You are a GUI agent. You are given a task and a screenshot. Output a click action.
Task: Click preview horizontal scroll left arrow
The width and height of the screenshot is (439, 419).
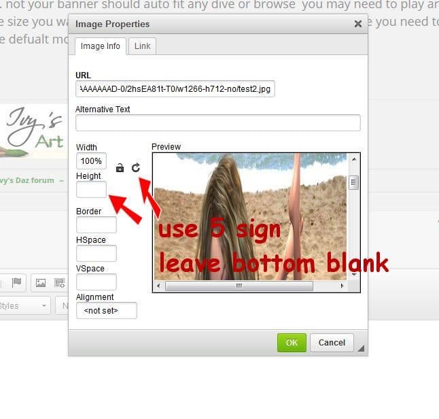click(x=158, y=286)
